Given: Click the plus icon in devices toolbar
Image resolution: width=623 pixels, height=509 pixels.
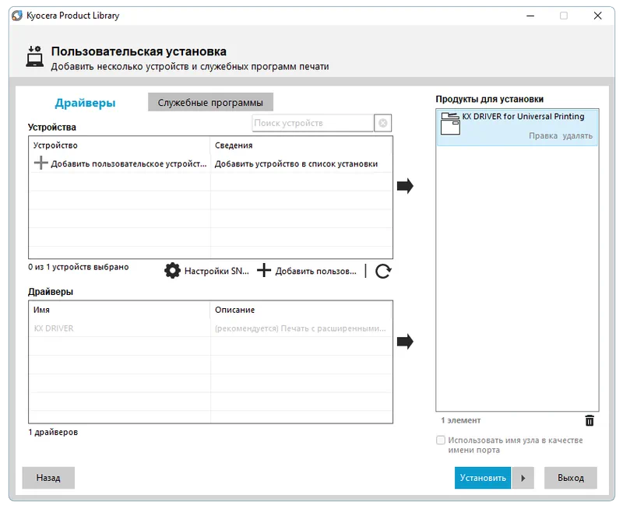Looking at the screenshot, I should coord(264,270).
